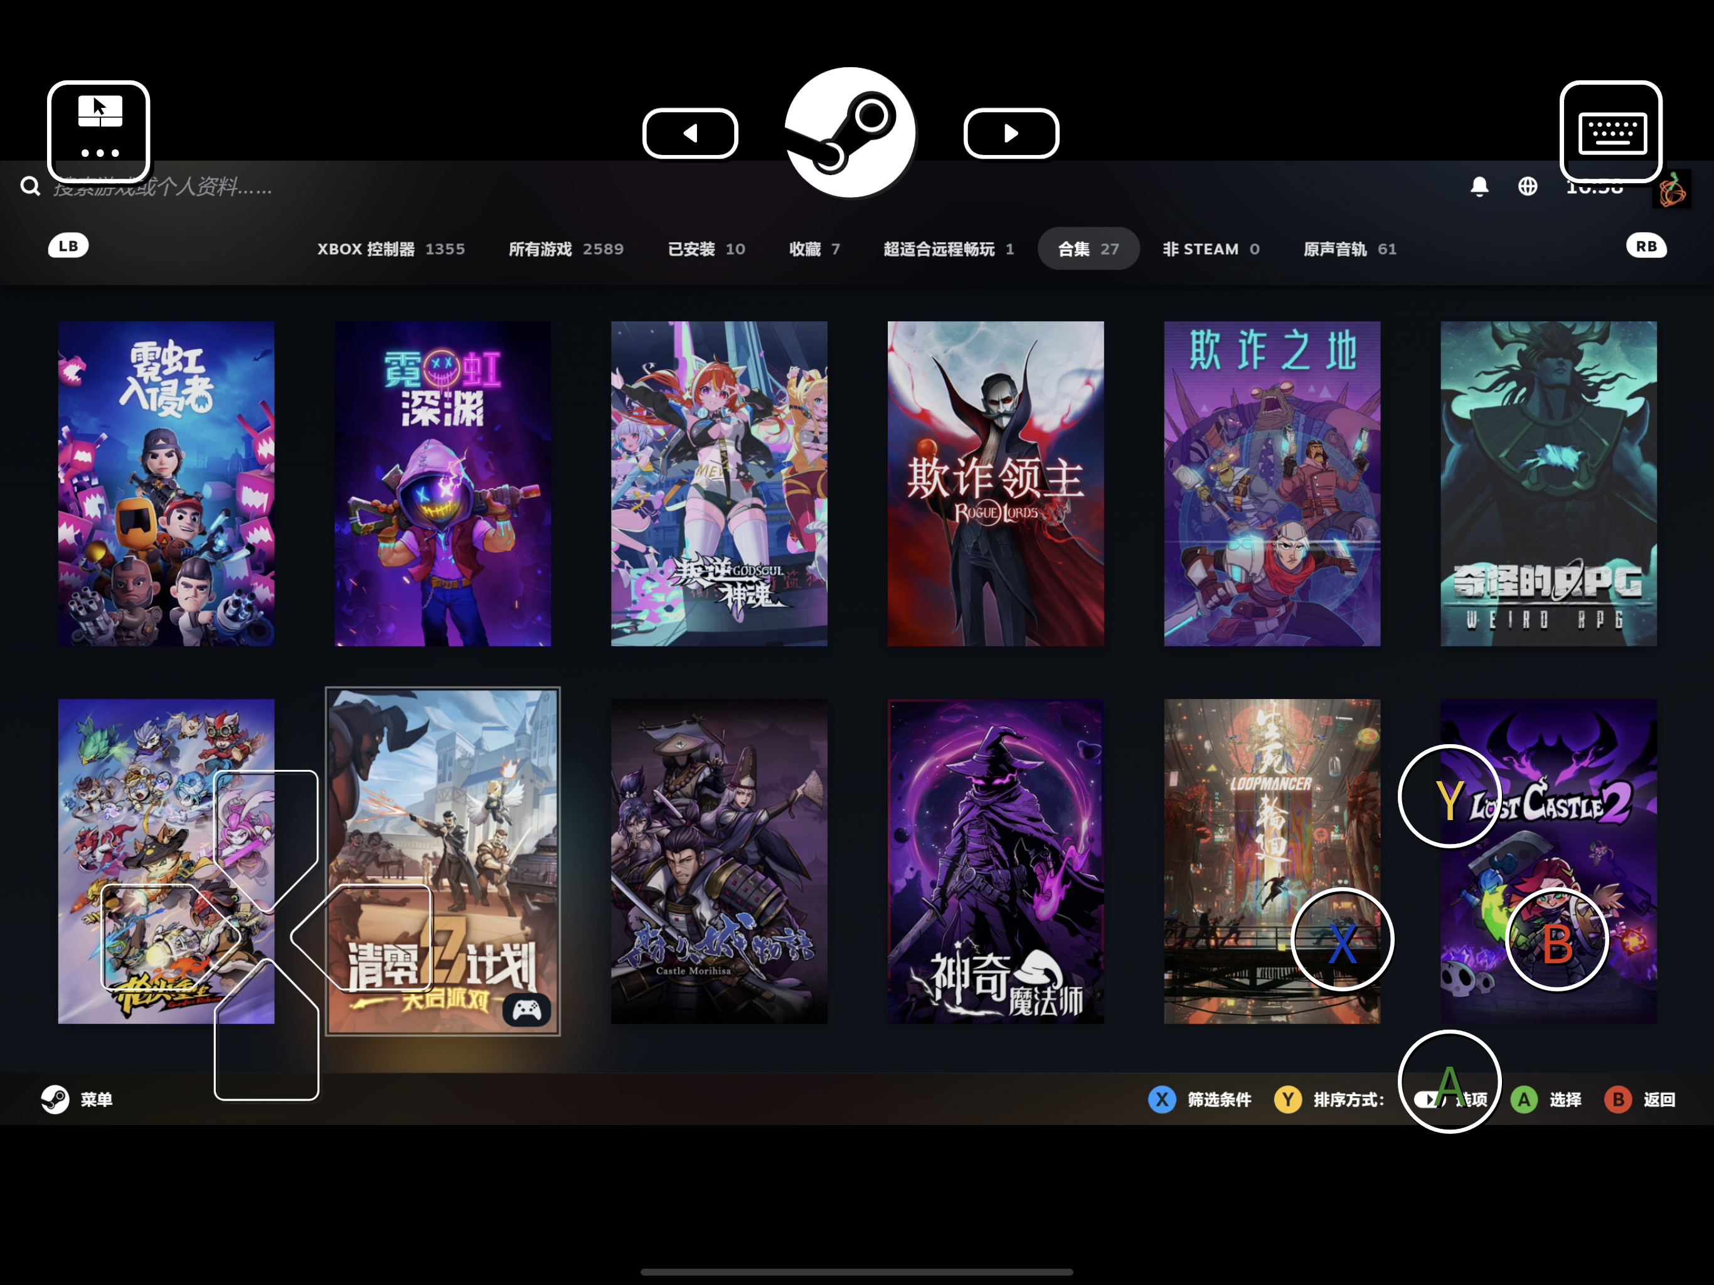Open the user avatar profile
This screenshot has width=1714, height=1285.
tap(1671, 190)
